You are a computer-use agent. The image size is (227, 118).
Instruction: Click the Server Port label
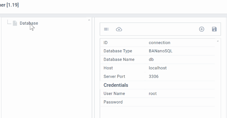114,76
